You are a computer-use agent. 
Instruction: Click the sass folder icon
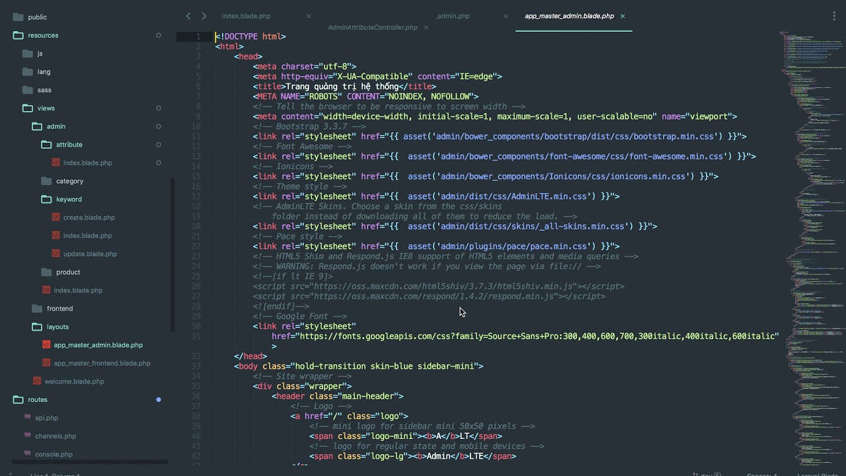coord(27,90)
